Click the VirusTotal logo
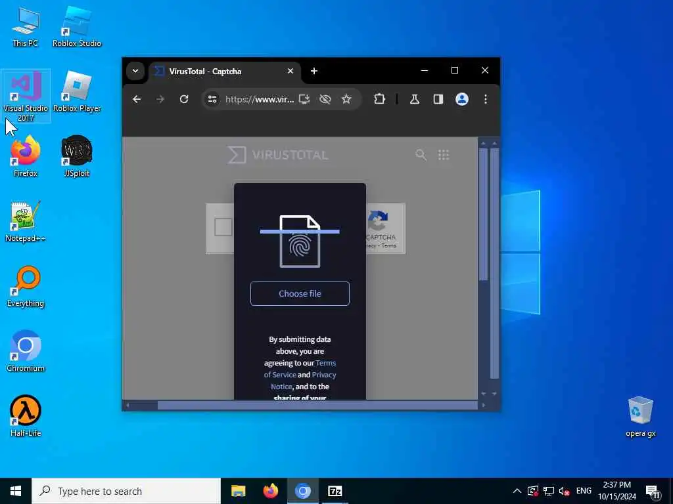This screenshot has height=504, width=673. tap(278, 155)
